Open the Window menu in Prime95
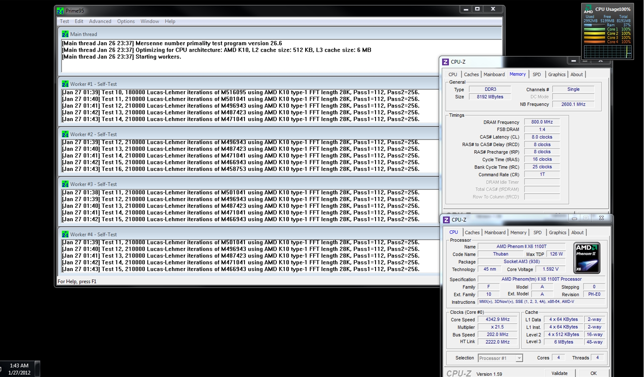This screenshot has width=644, height=377. [x=149, y=21]
